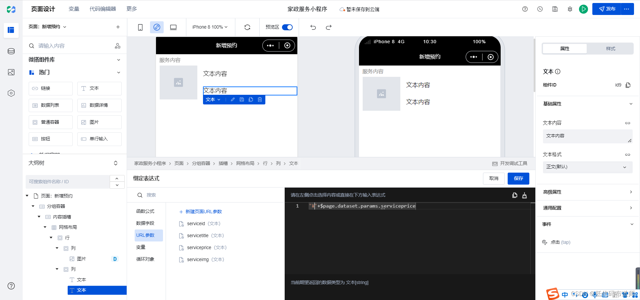Toggle the 预览区 preview switch
The height and width of the screenshot is (300, 640).
click(x=287, y=27)
